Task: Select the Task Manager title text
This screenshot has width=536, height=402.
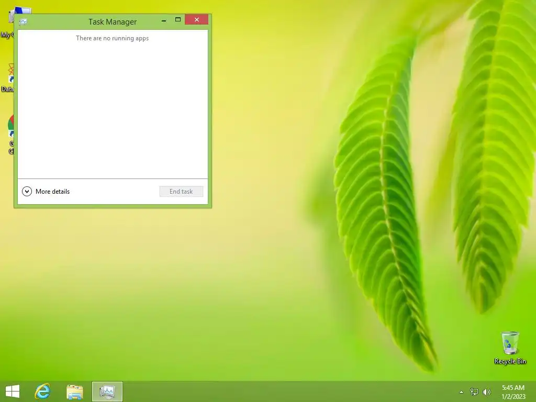Action: point(113,22)
